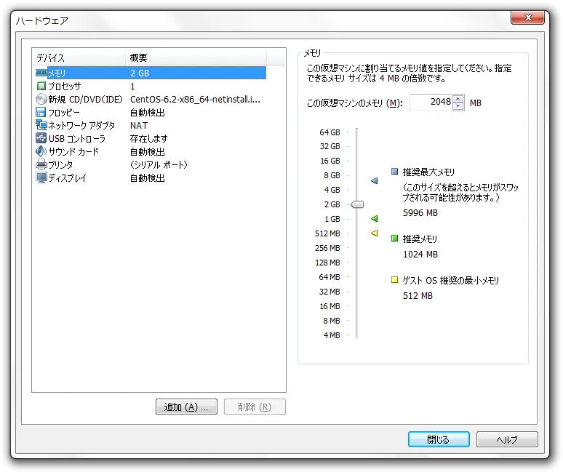This screenshot has height=472, width=563.
Task: Decrease memory value with the down spinner arrow
Action: point(458,106)
